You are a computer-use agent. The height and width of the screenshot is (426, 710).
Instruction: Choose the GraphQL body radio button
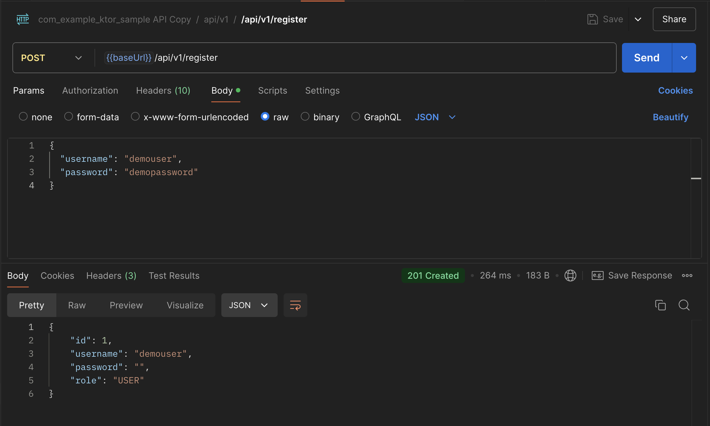coord(356,117)
